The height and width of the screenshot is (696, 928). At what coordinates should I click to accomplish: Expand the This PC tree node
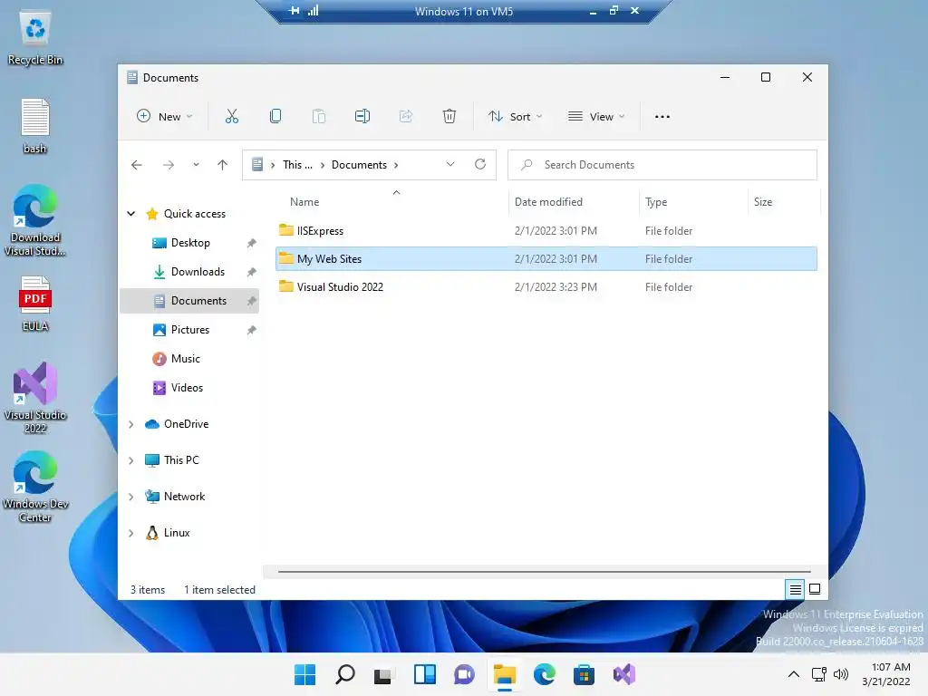tap(131, 460)
